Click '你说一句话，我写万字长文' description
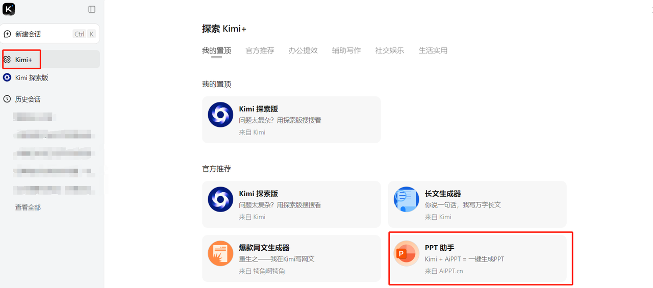The width and height of the screenshot is (653, 288). [x=463, y=205]
